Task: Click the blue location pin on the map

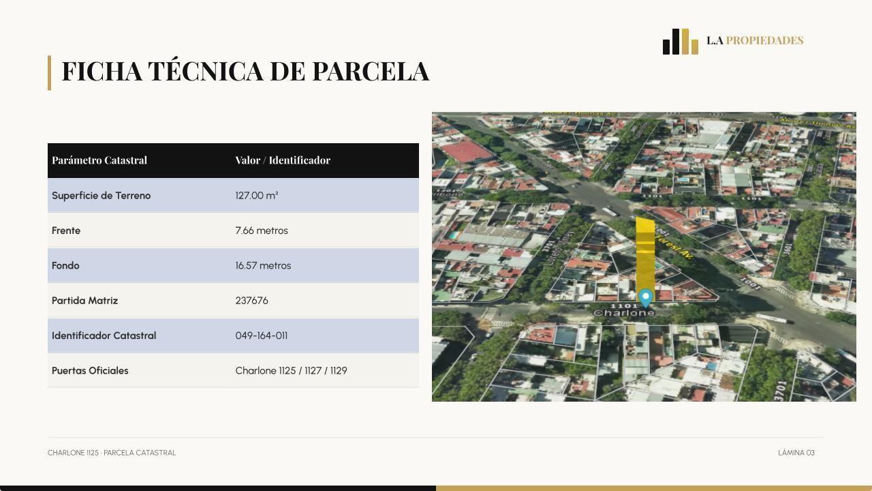Action: click(645, 298)
